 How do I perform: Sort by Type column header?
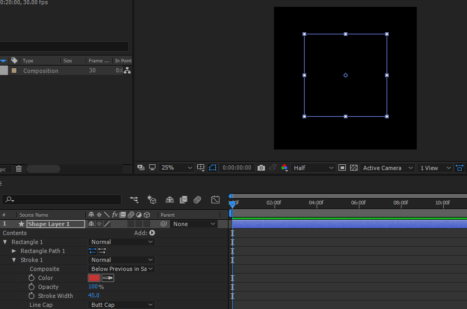click(28, 61)
